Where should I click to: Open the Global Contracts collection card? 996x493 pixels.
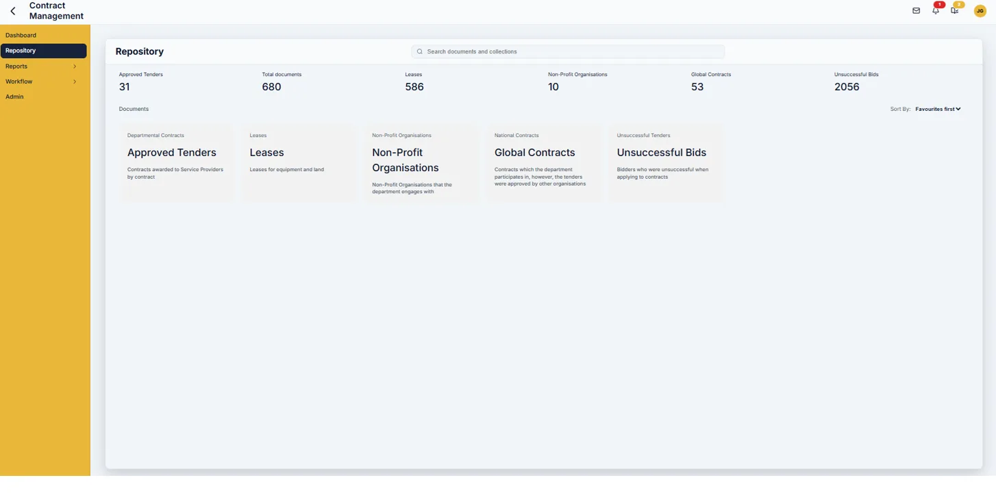tap(544, 163)
